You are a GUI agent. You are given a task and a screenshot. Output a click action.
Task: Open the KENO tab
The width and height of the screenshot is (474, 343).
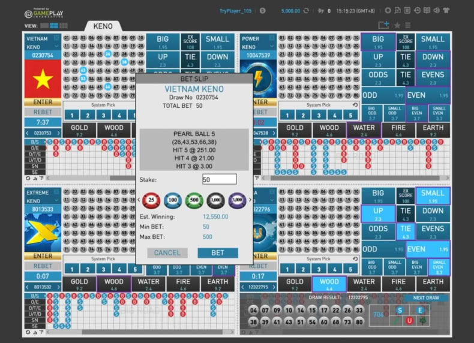(x=103, y=26)
